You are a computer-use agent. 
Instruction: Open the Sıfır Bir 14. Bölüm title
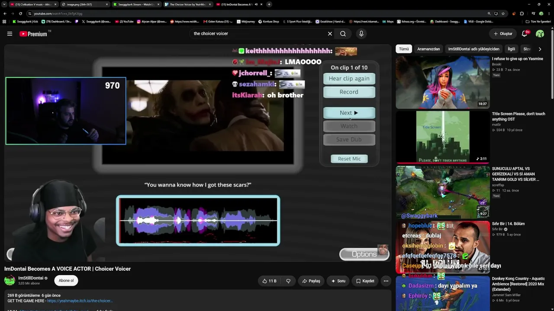(508, 224)
